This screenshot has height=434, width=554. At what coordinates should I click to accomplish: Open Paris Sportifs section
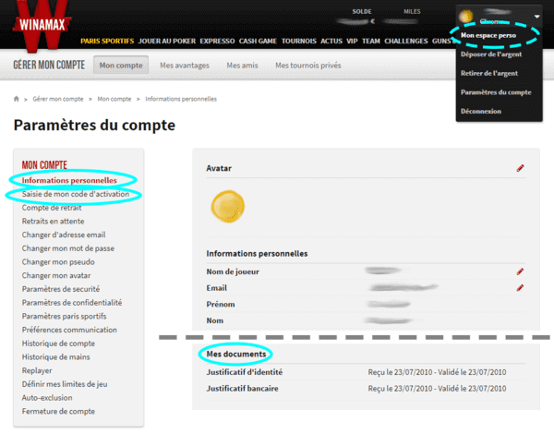point(107,41)
